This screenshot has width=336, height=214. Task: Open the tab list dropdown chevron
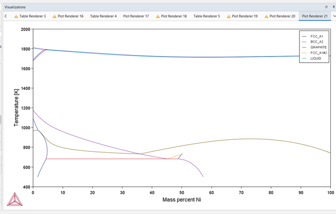tap(334, 16)
